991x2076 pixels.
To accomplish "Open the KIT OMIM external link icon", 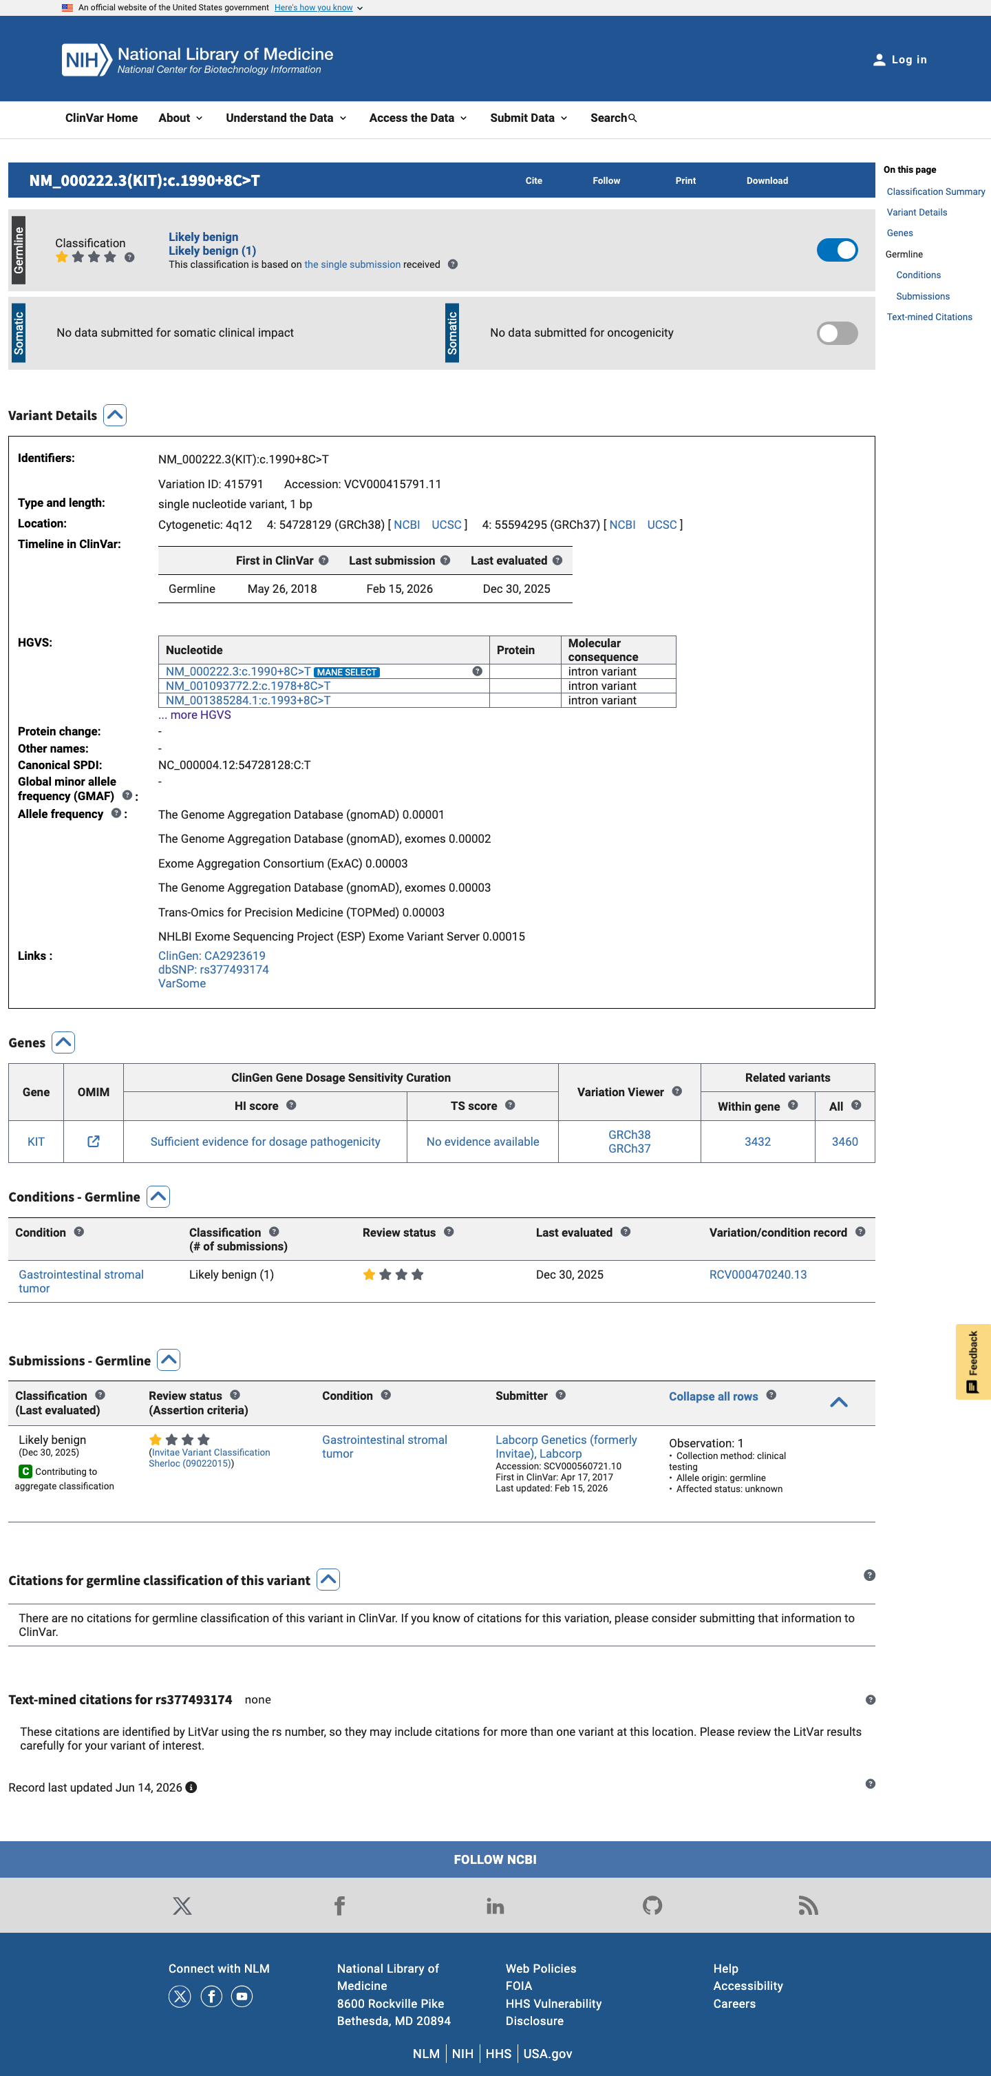I will 94,1141.
